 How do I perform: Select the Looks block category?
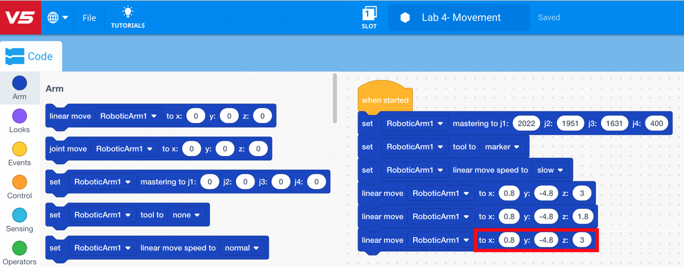pos(19,121)
